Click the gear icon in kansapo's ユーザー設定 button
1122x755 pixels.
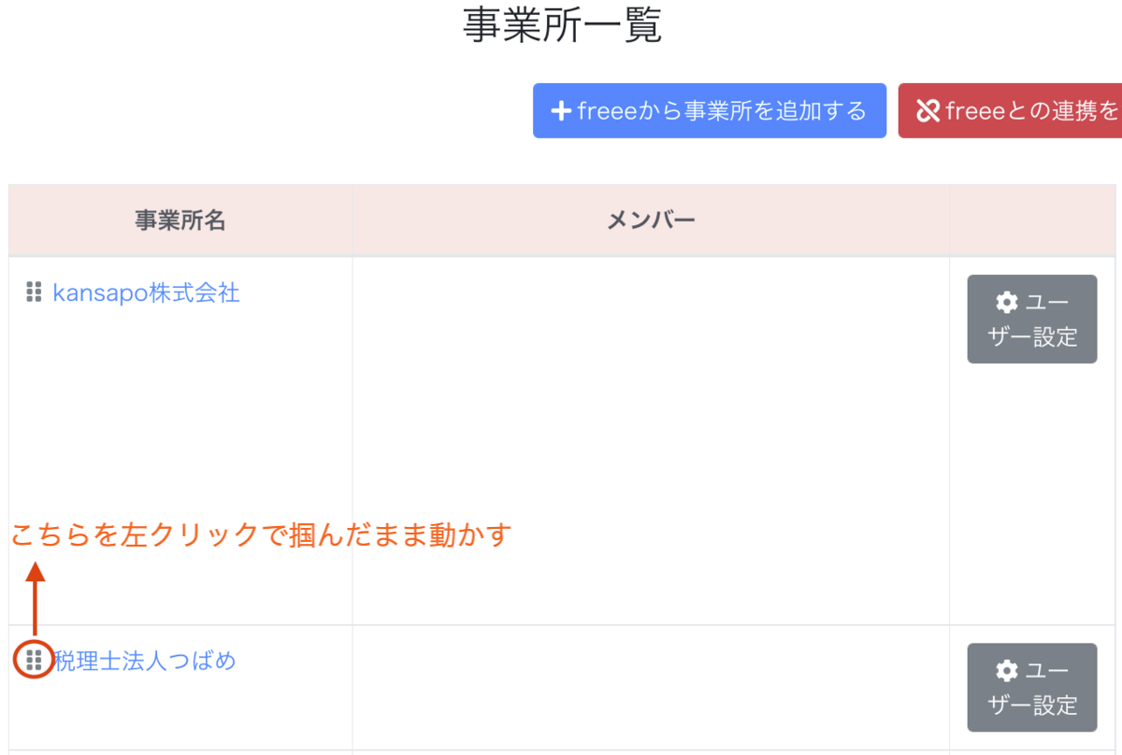click(1007, 302)
